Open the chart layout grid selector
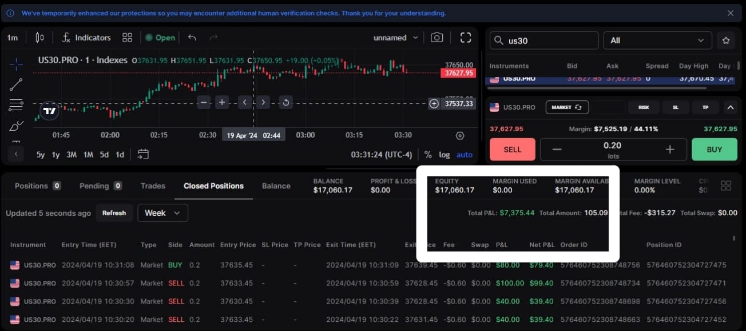 tap(127, 38)
